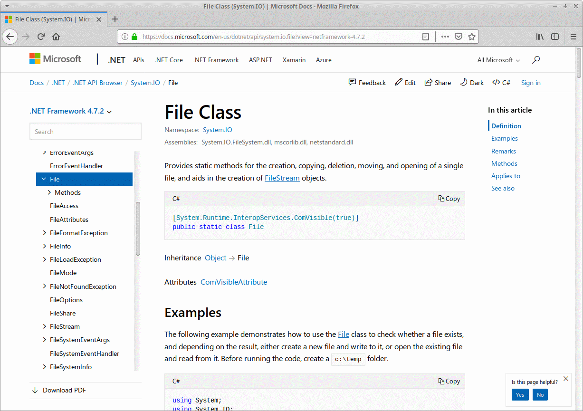Jump to Applies to section
Image resolution: width=583 pixels, height=411 pixels.
[x=506, y=176]
